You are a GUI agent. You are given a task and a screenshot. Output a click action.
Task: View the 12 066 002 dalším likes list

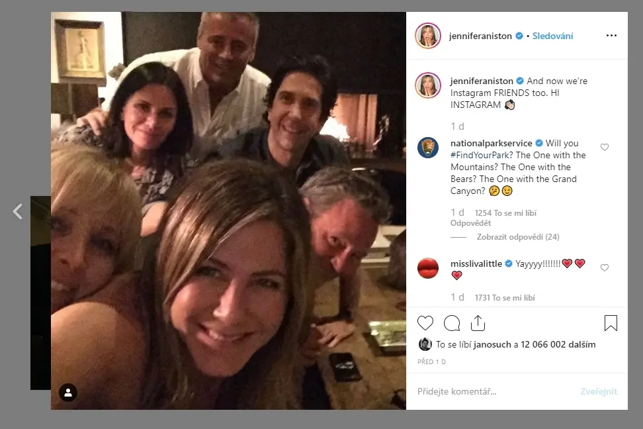coord(558,344)
